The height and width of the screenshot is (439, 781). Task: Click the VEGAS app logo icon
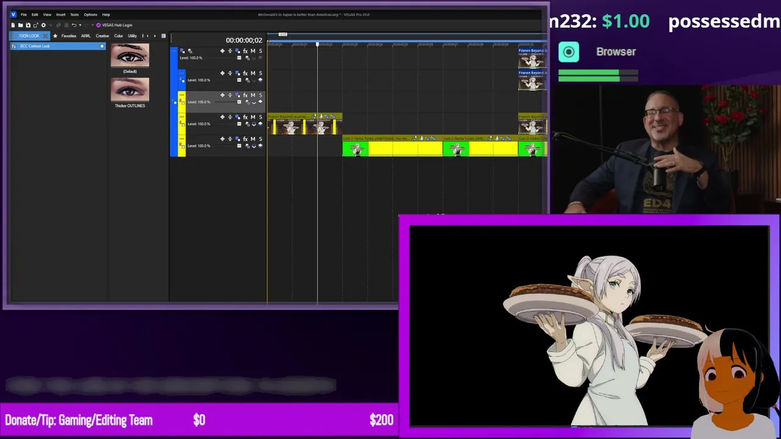[13, 15]
